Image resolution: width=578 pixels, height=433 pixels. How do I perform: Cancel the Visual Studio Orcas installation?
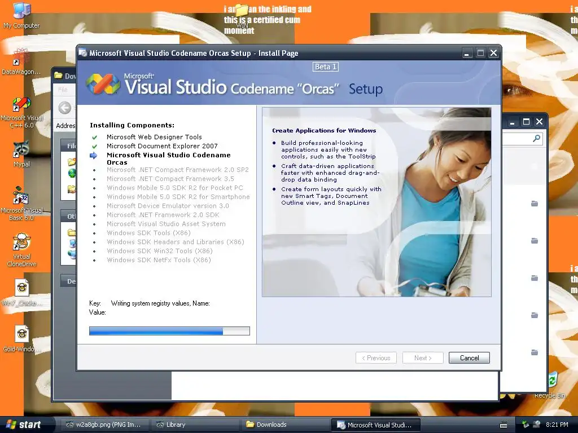click(x=469, y=357)
